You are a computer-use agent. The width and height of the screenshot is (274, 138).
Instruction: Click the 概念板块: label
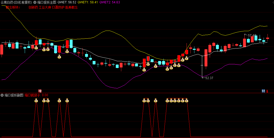(13, 8)
